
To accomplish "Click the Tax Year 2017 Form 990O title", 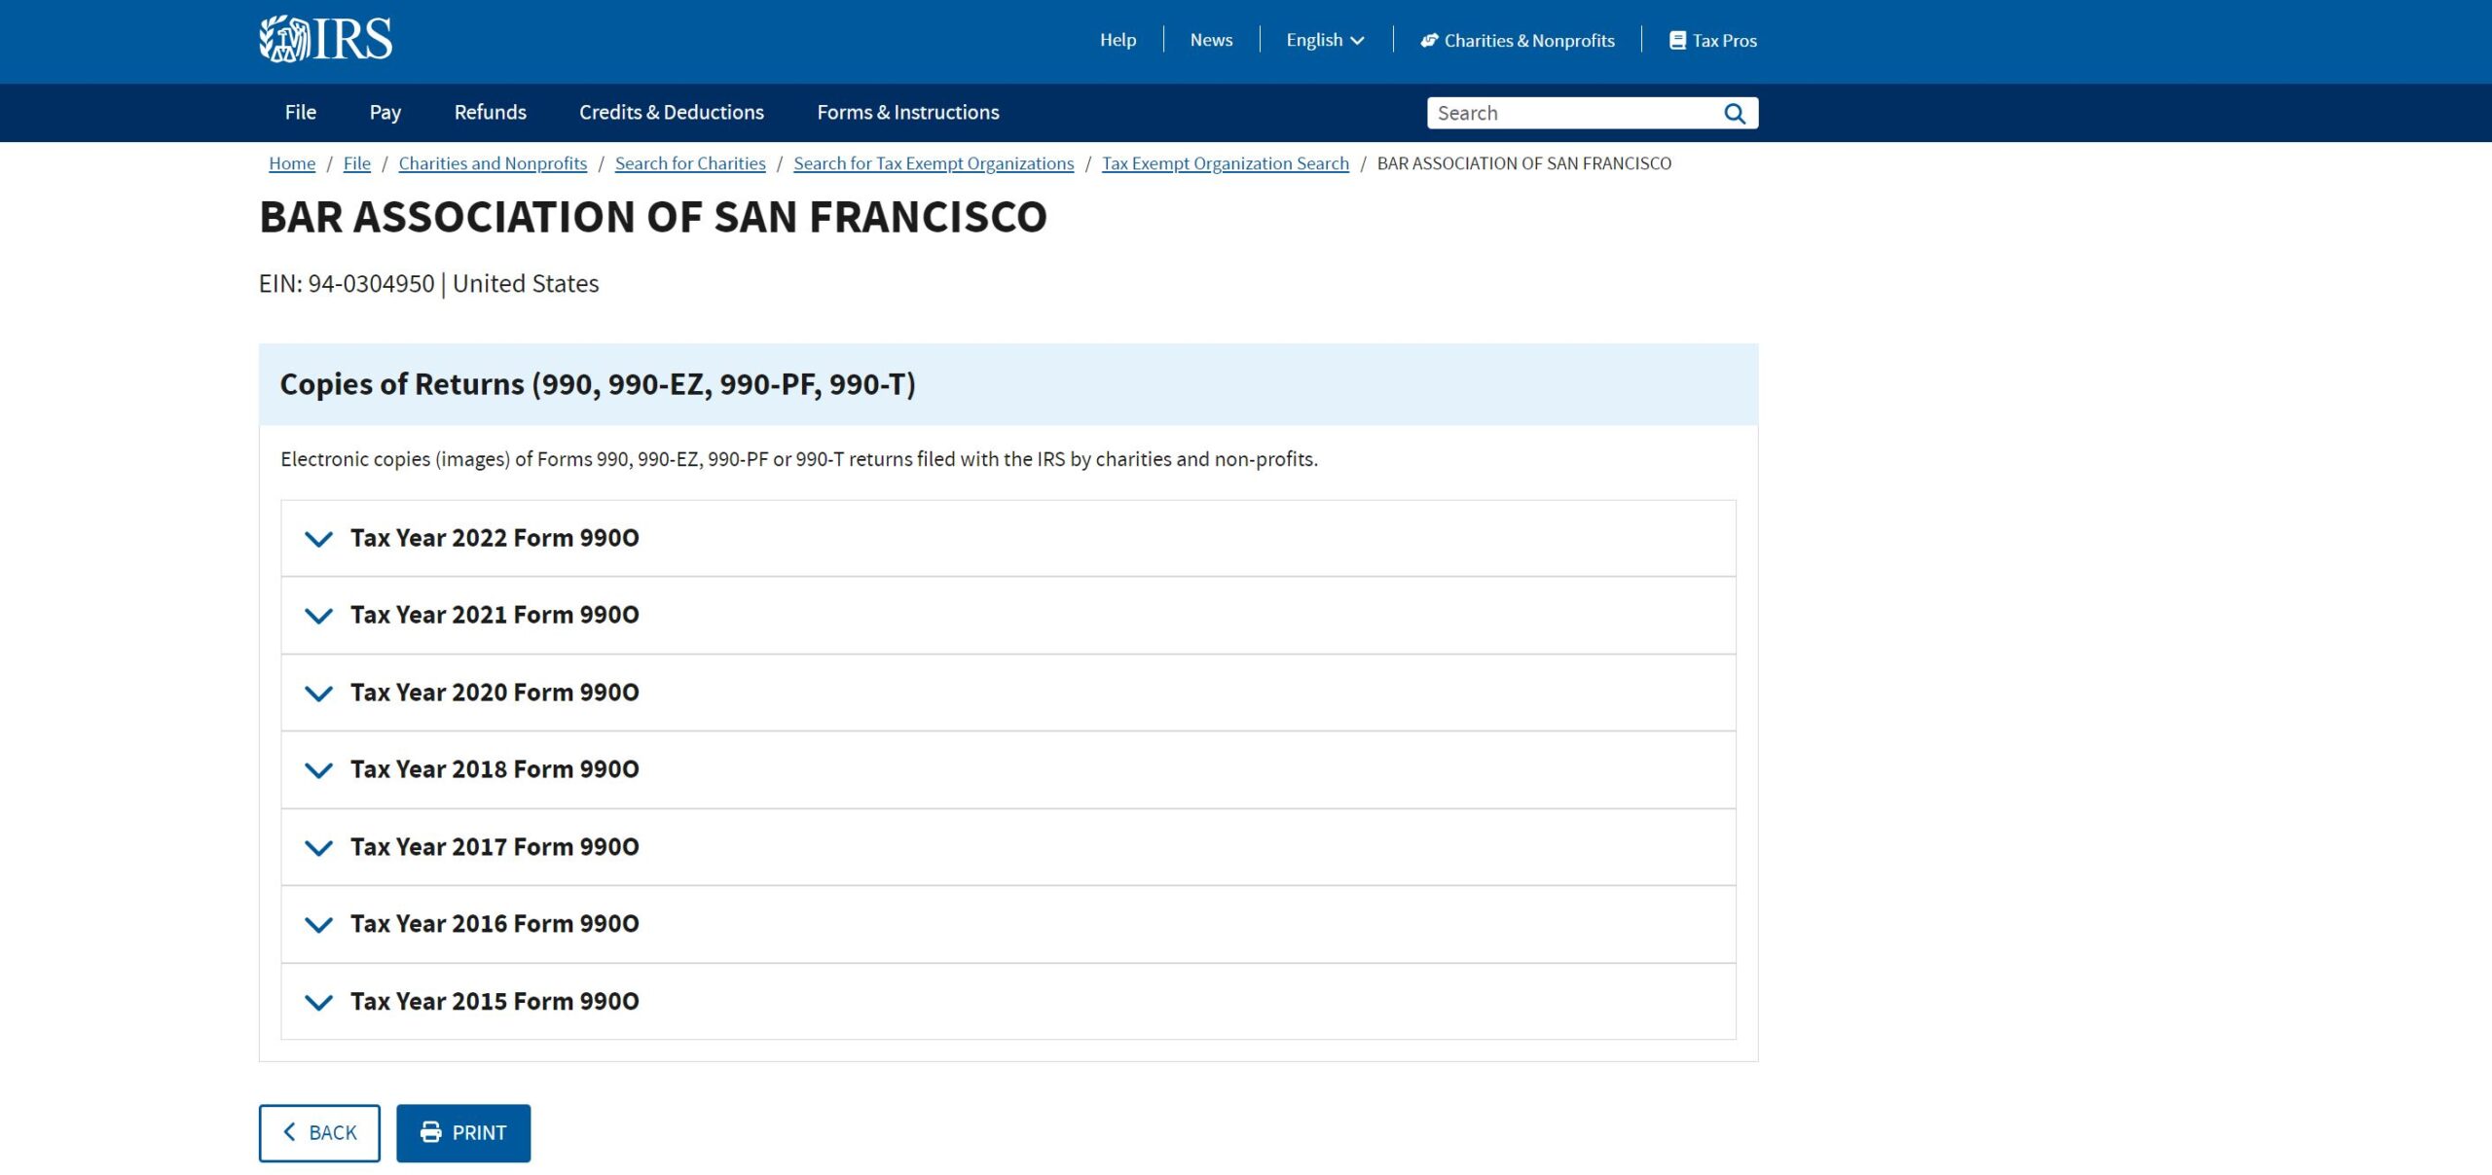I will 495,847.
